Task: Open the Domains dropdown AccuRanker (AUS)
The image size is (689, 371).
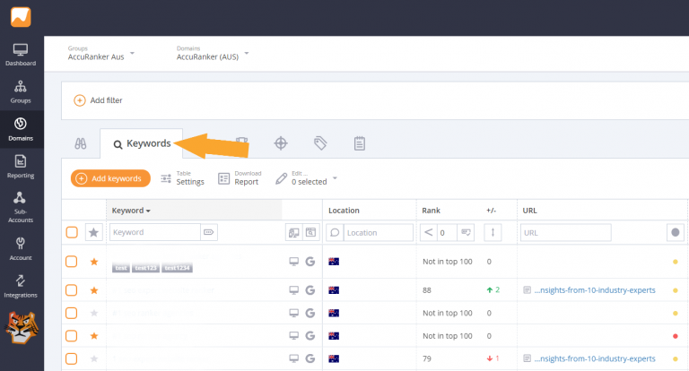Action: pos(213,53)
